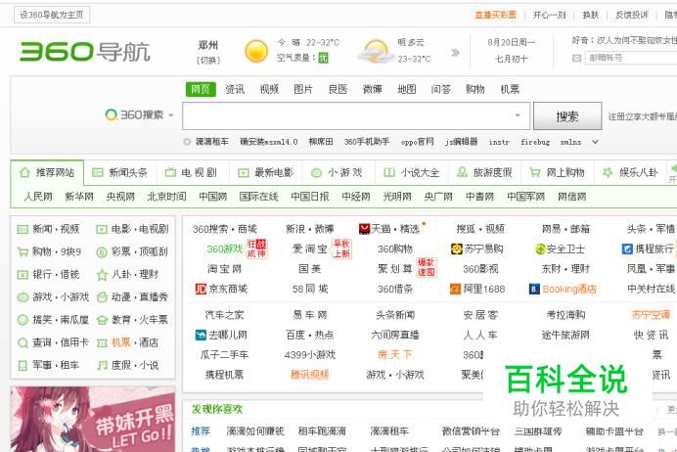Open the 汽车之家 link

(x=224, y=315)
